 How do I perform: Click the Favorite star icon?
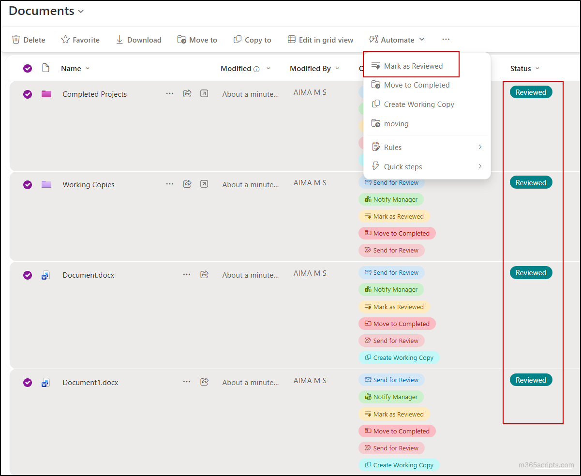pos(65,40)
